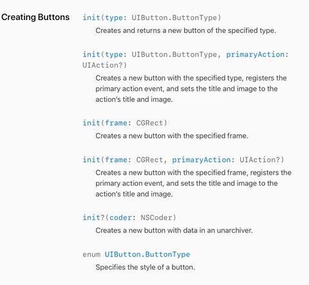Click primaryAction label in the init(frame:) signature
The height and width of the screenshot is (285, 309).
[x=201, y=160]
